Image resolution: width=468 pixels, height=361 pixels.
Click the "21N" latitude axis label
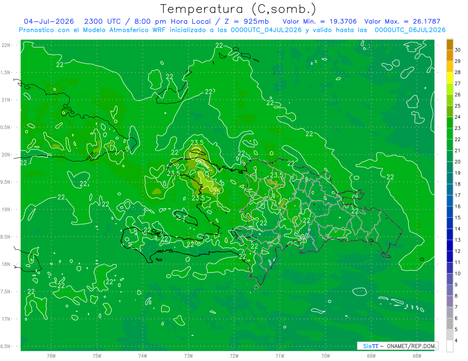click(x=7, y=100)
